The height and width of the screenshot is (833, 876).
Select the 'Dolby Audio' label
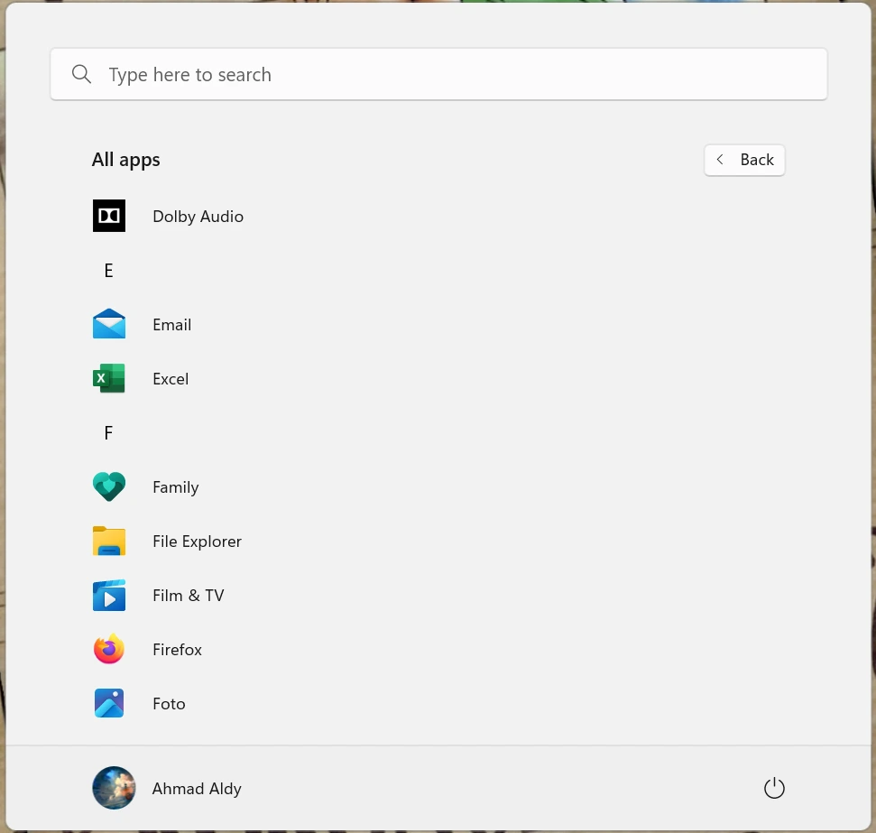(x=198, y=217)
